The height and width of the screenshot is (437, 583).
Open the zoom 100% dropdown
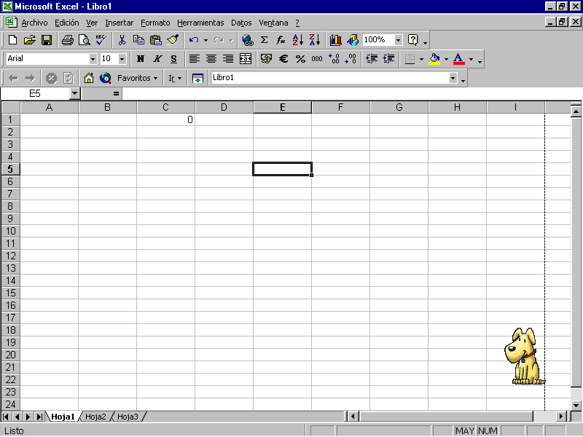pos(398,40)
